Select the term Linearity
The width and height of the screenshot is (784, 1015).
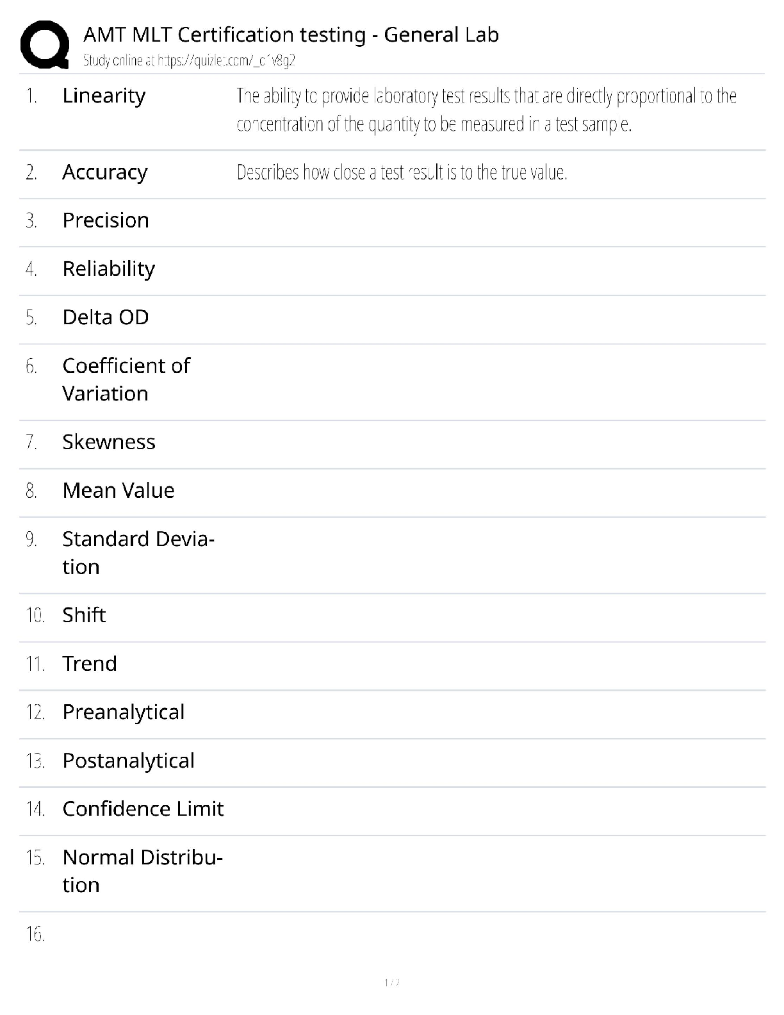click(x=104, y=96)
